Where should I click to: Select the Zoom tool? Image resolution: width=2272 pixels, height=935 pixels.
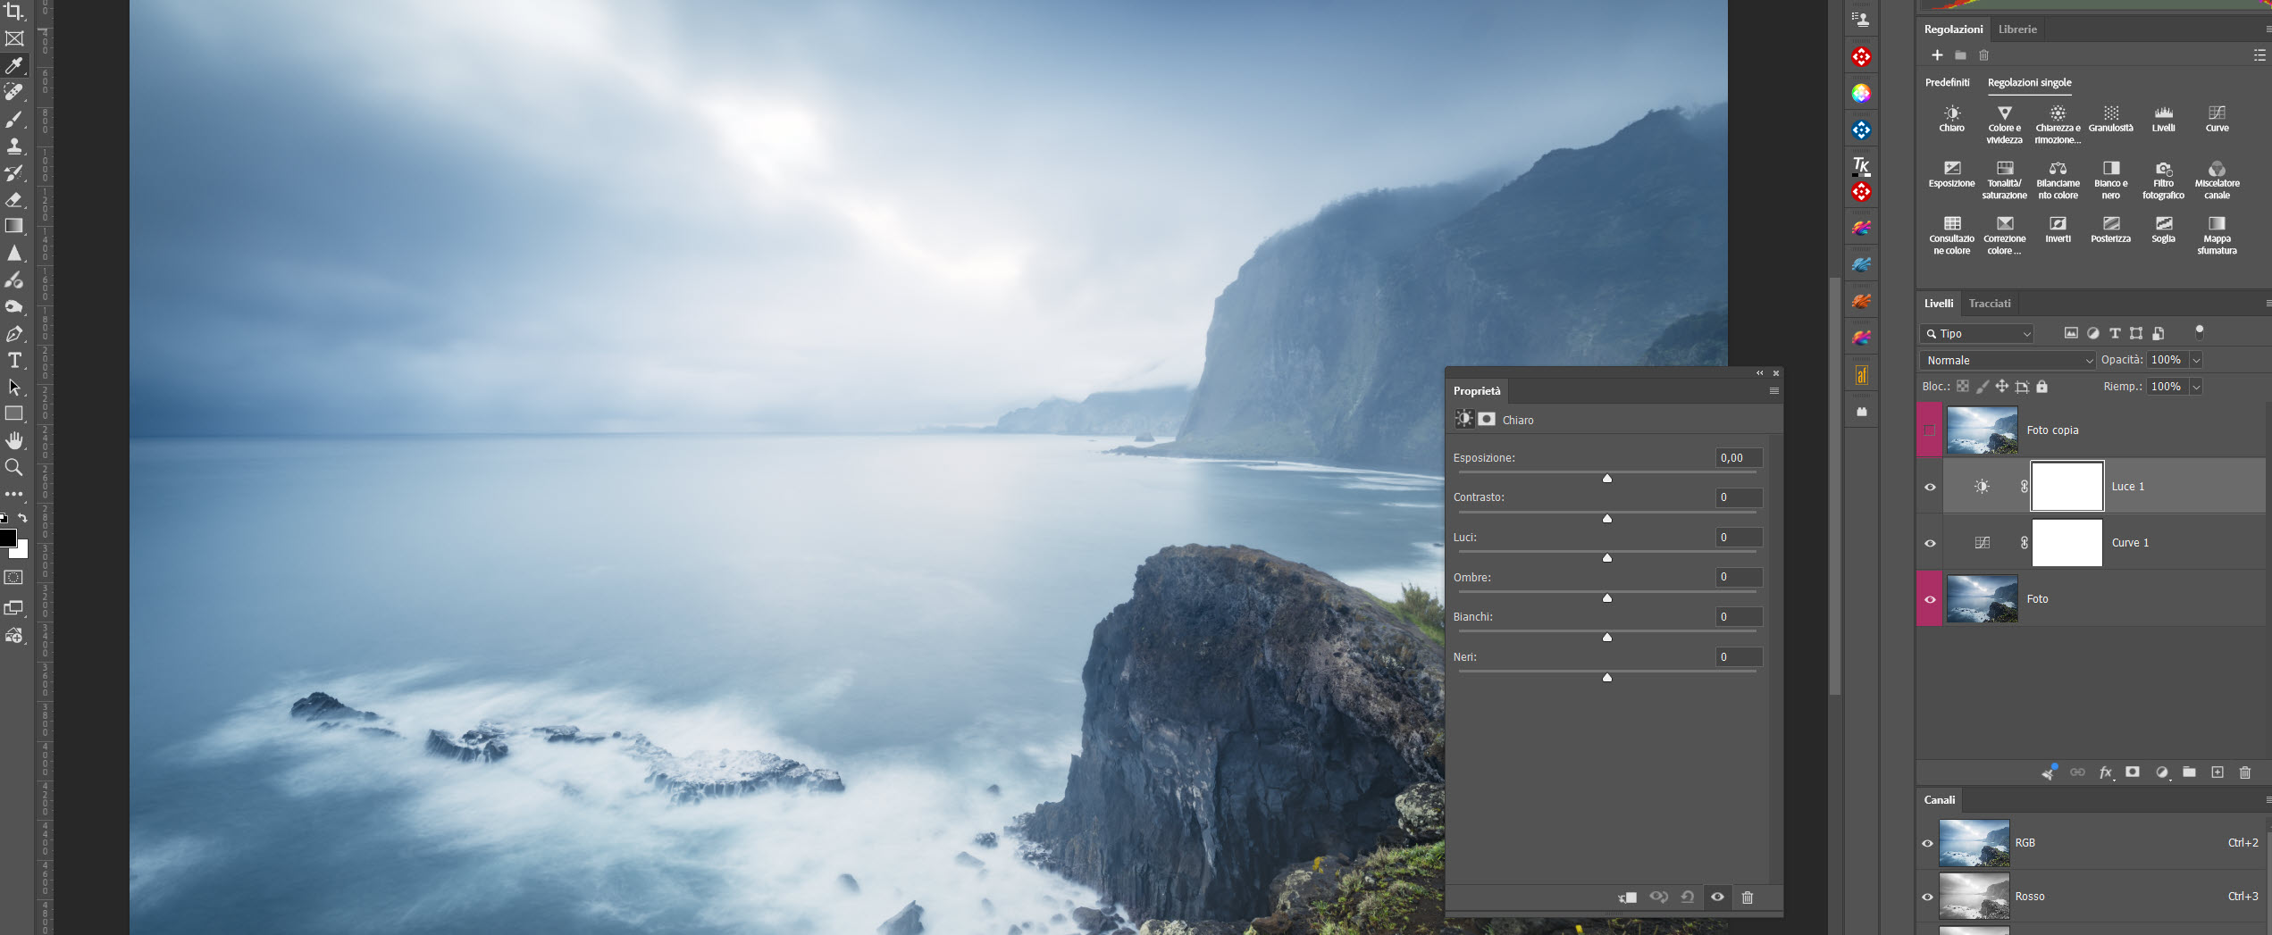(x=14, y=467)
